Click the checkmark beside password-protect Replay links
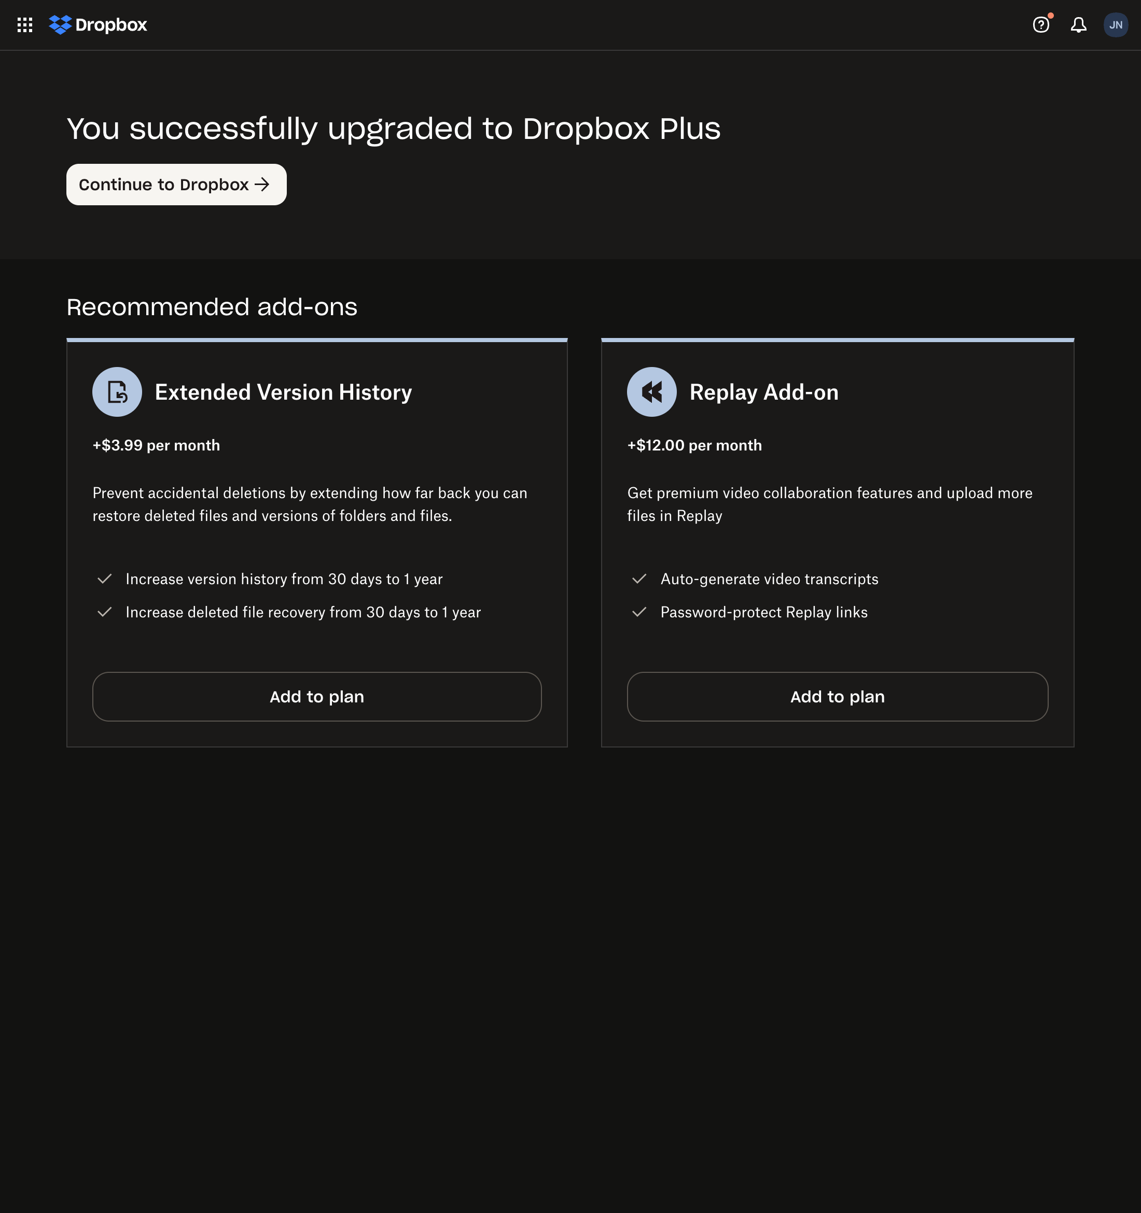 (x=639, y=612)
